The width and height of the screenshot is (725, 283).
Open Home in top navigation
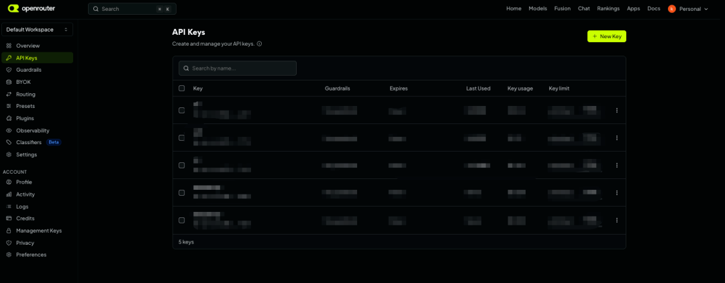(x=514, y=9)
